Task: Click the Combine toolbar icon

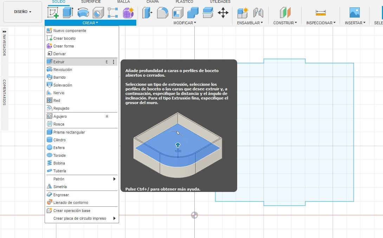Action: pyautogui.click(x=193, y=12)
